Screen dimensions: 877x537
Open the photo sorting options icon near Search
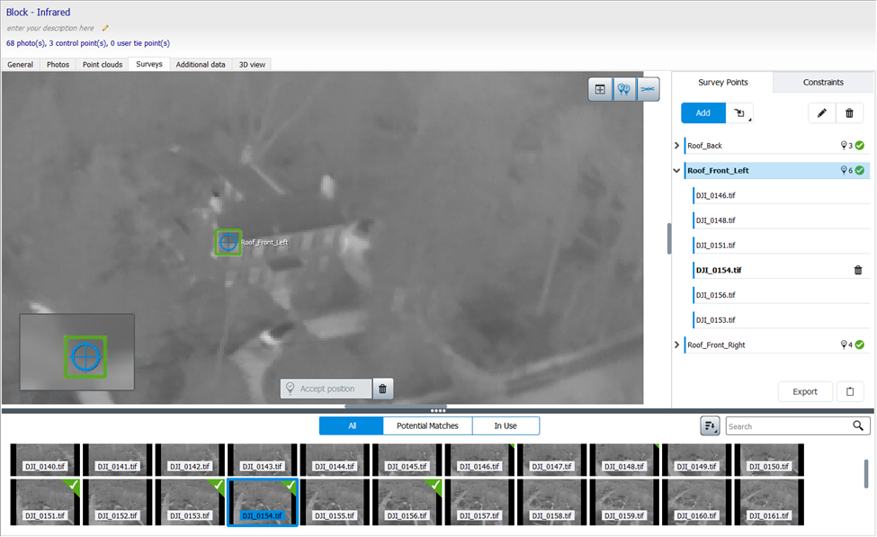(710, 425)
